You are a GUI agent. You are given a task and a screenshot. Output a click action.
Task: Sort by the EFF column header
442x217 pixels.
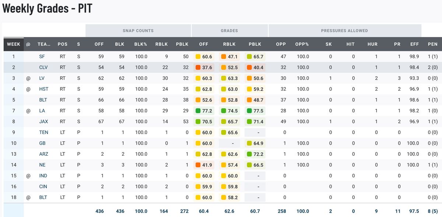(x=414, y=44)
